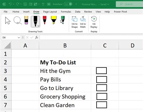Viewport: 143px width, 112px height.
Task: Open the Draw tab
Action: (x=36, y=12)
